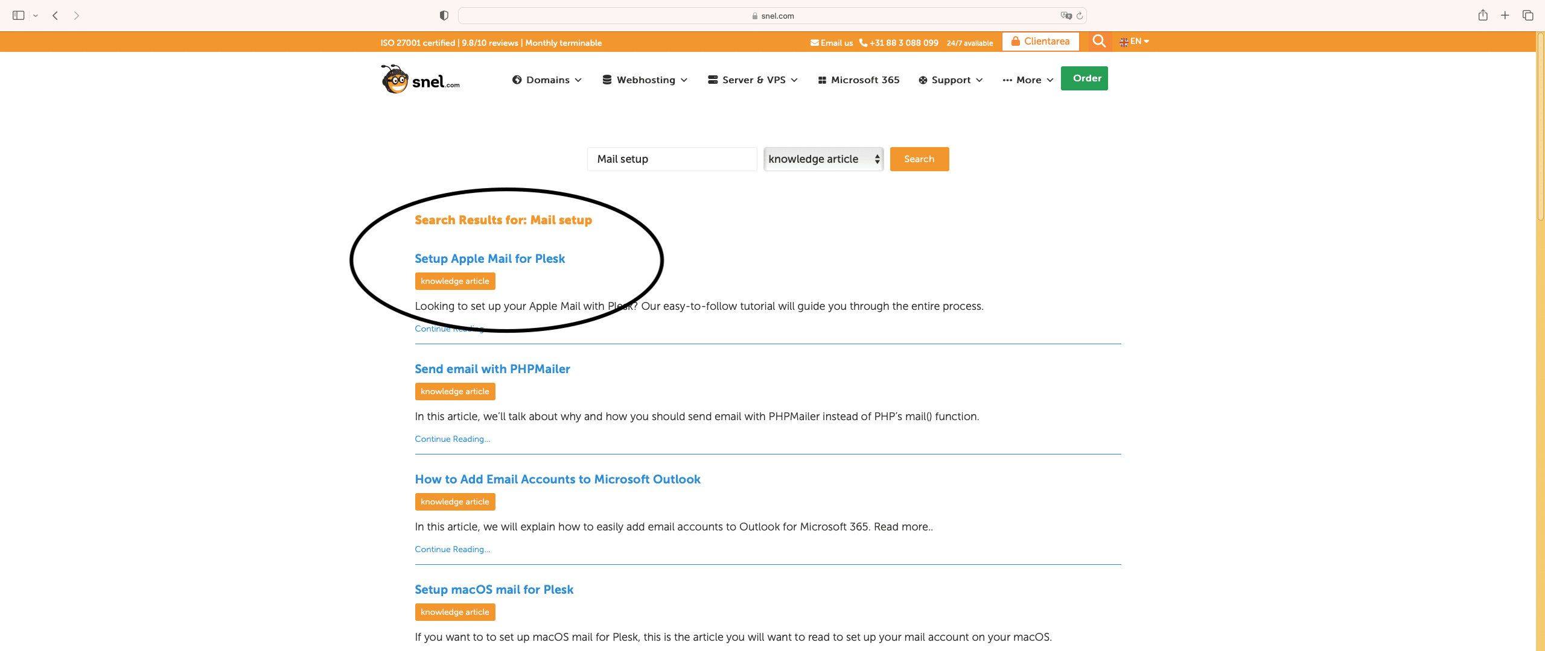Open Send email with PHPMailer article
Image resolution: width=1545 pixels, height=651 pixels.
click(x=492, y=369)
